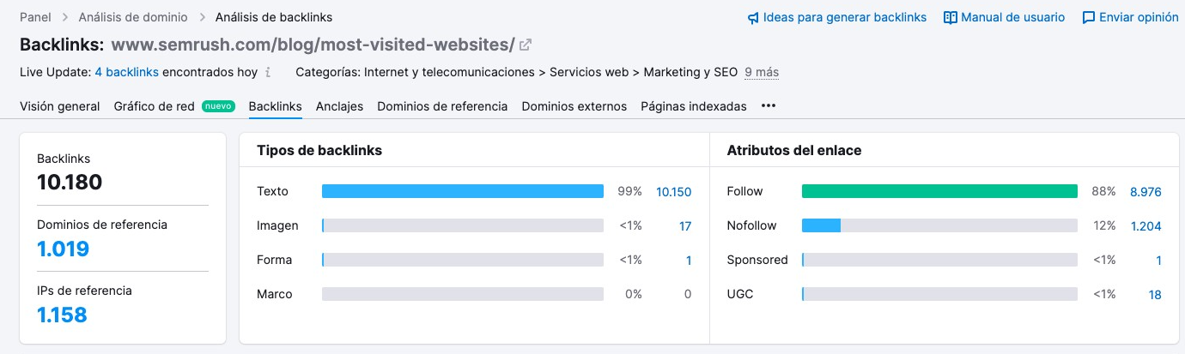The image size is (1185, 354).
Task: Switch to the Visión general tab
Action: pos(60,106)
